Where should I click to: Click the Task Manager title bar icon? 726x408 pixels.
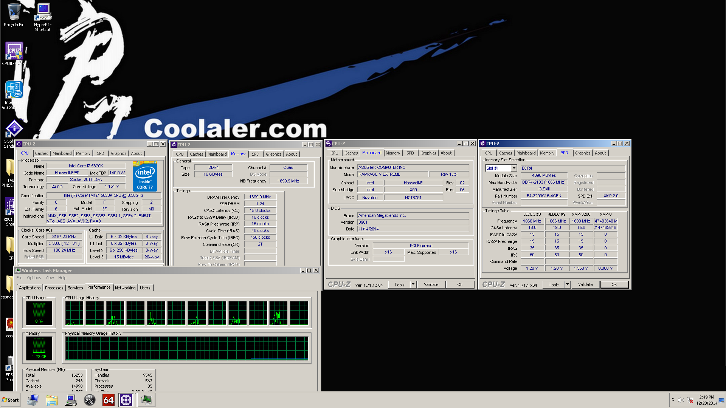18,270
